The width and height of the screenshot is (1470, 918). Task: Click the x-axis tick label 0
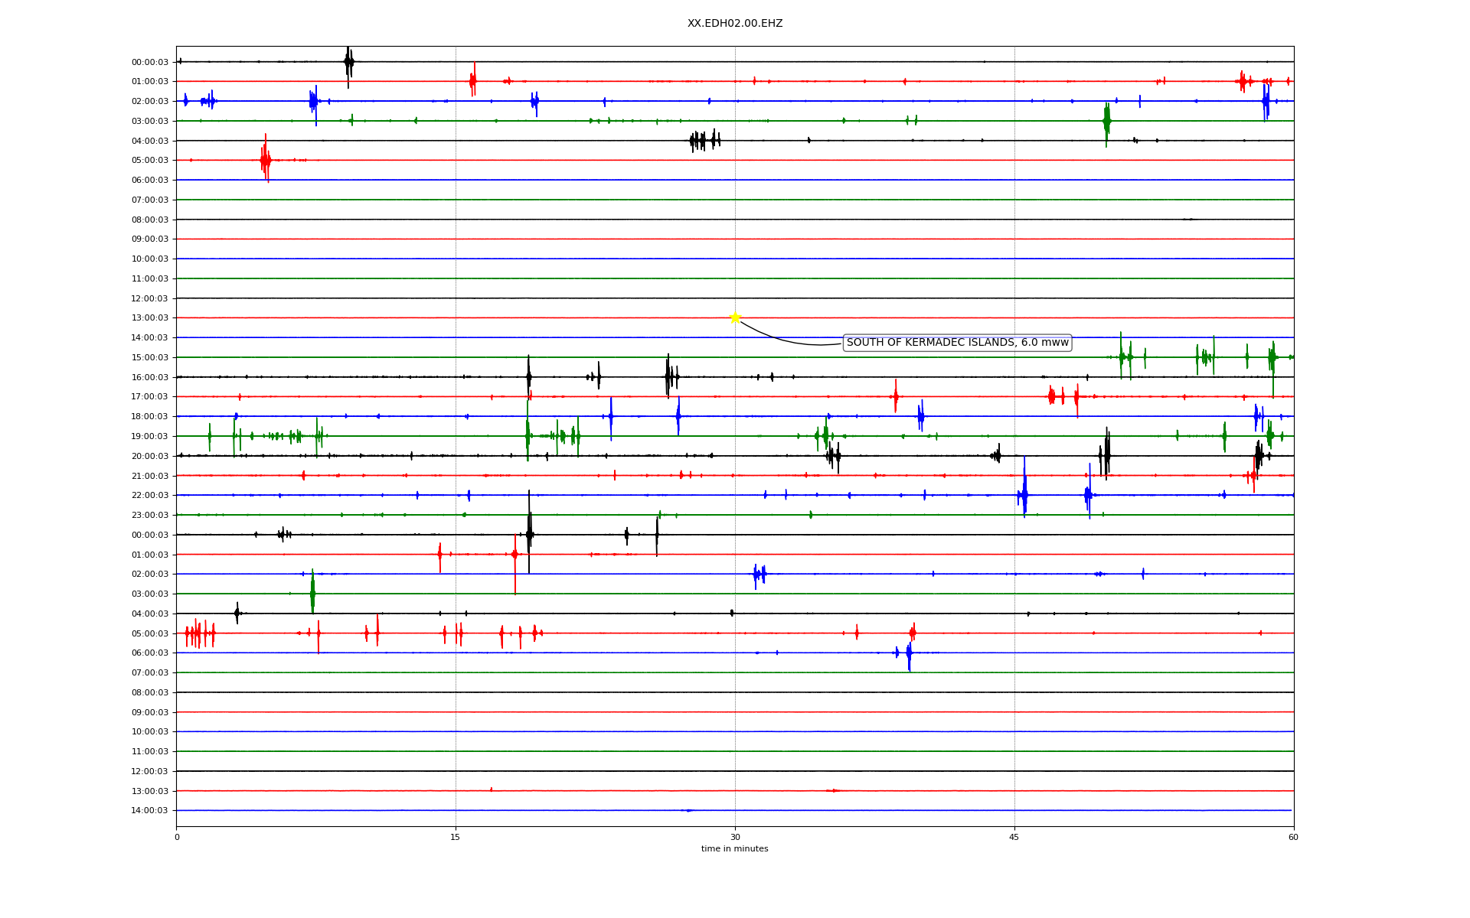177,838
